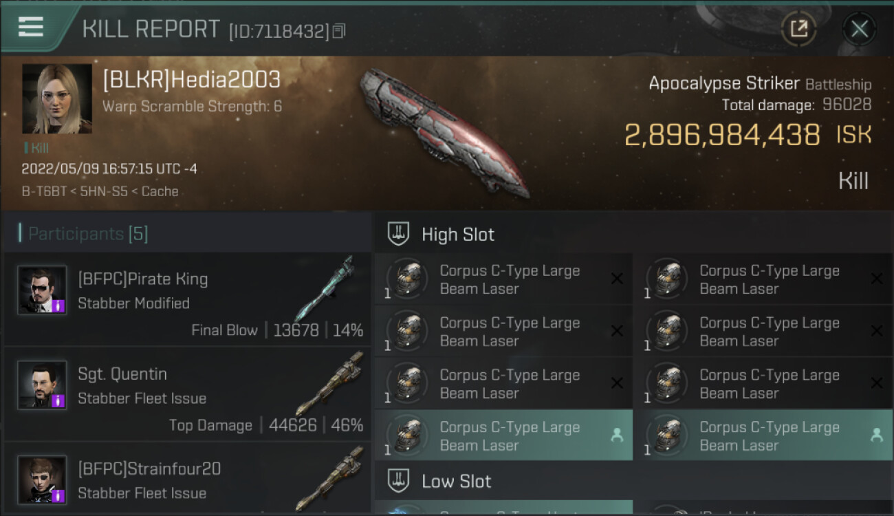Click the Apocalypse Striker ship image
The image size is (894, 516).
click(x=444, y=131)
